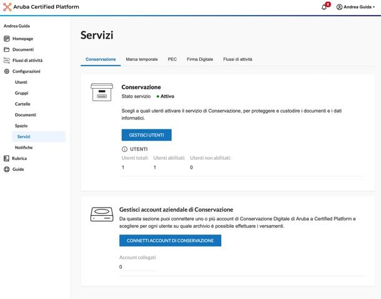Click the Guide lifebuoy icon

7,170
